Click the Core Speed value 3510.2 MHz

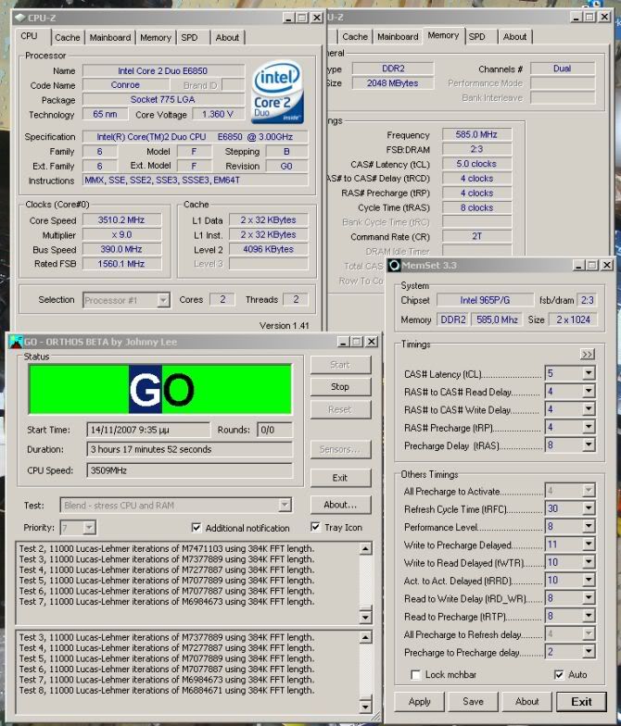[121, 220]
